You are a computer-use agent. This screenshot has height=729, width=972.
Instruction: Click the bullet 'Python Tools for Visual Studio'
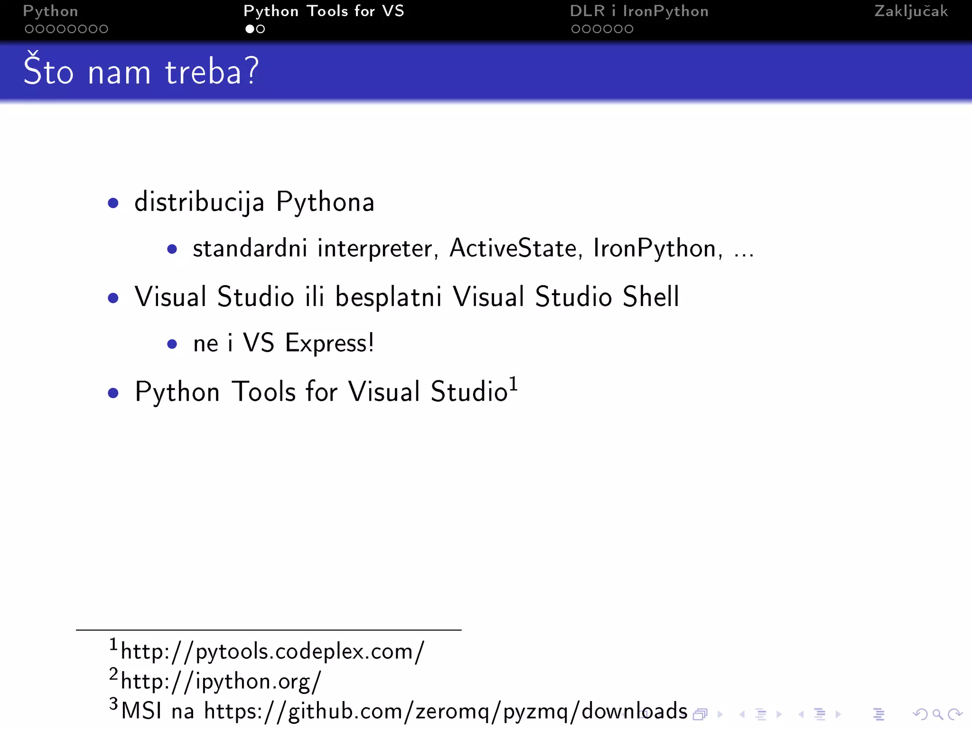pyautogui.click(x=321, y=392)
